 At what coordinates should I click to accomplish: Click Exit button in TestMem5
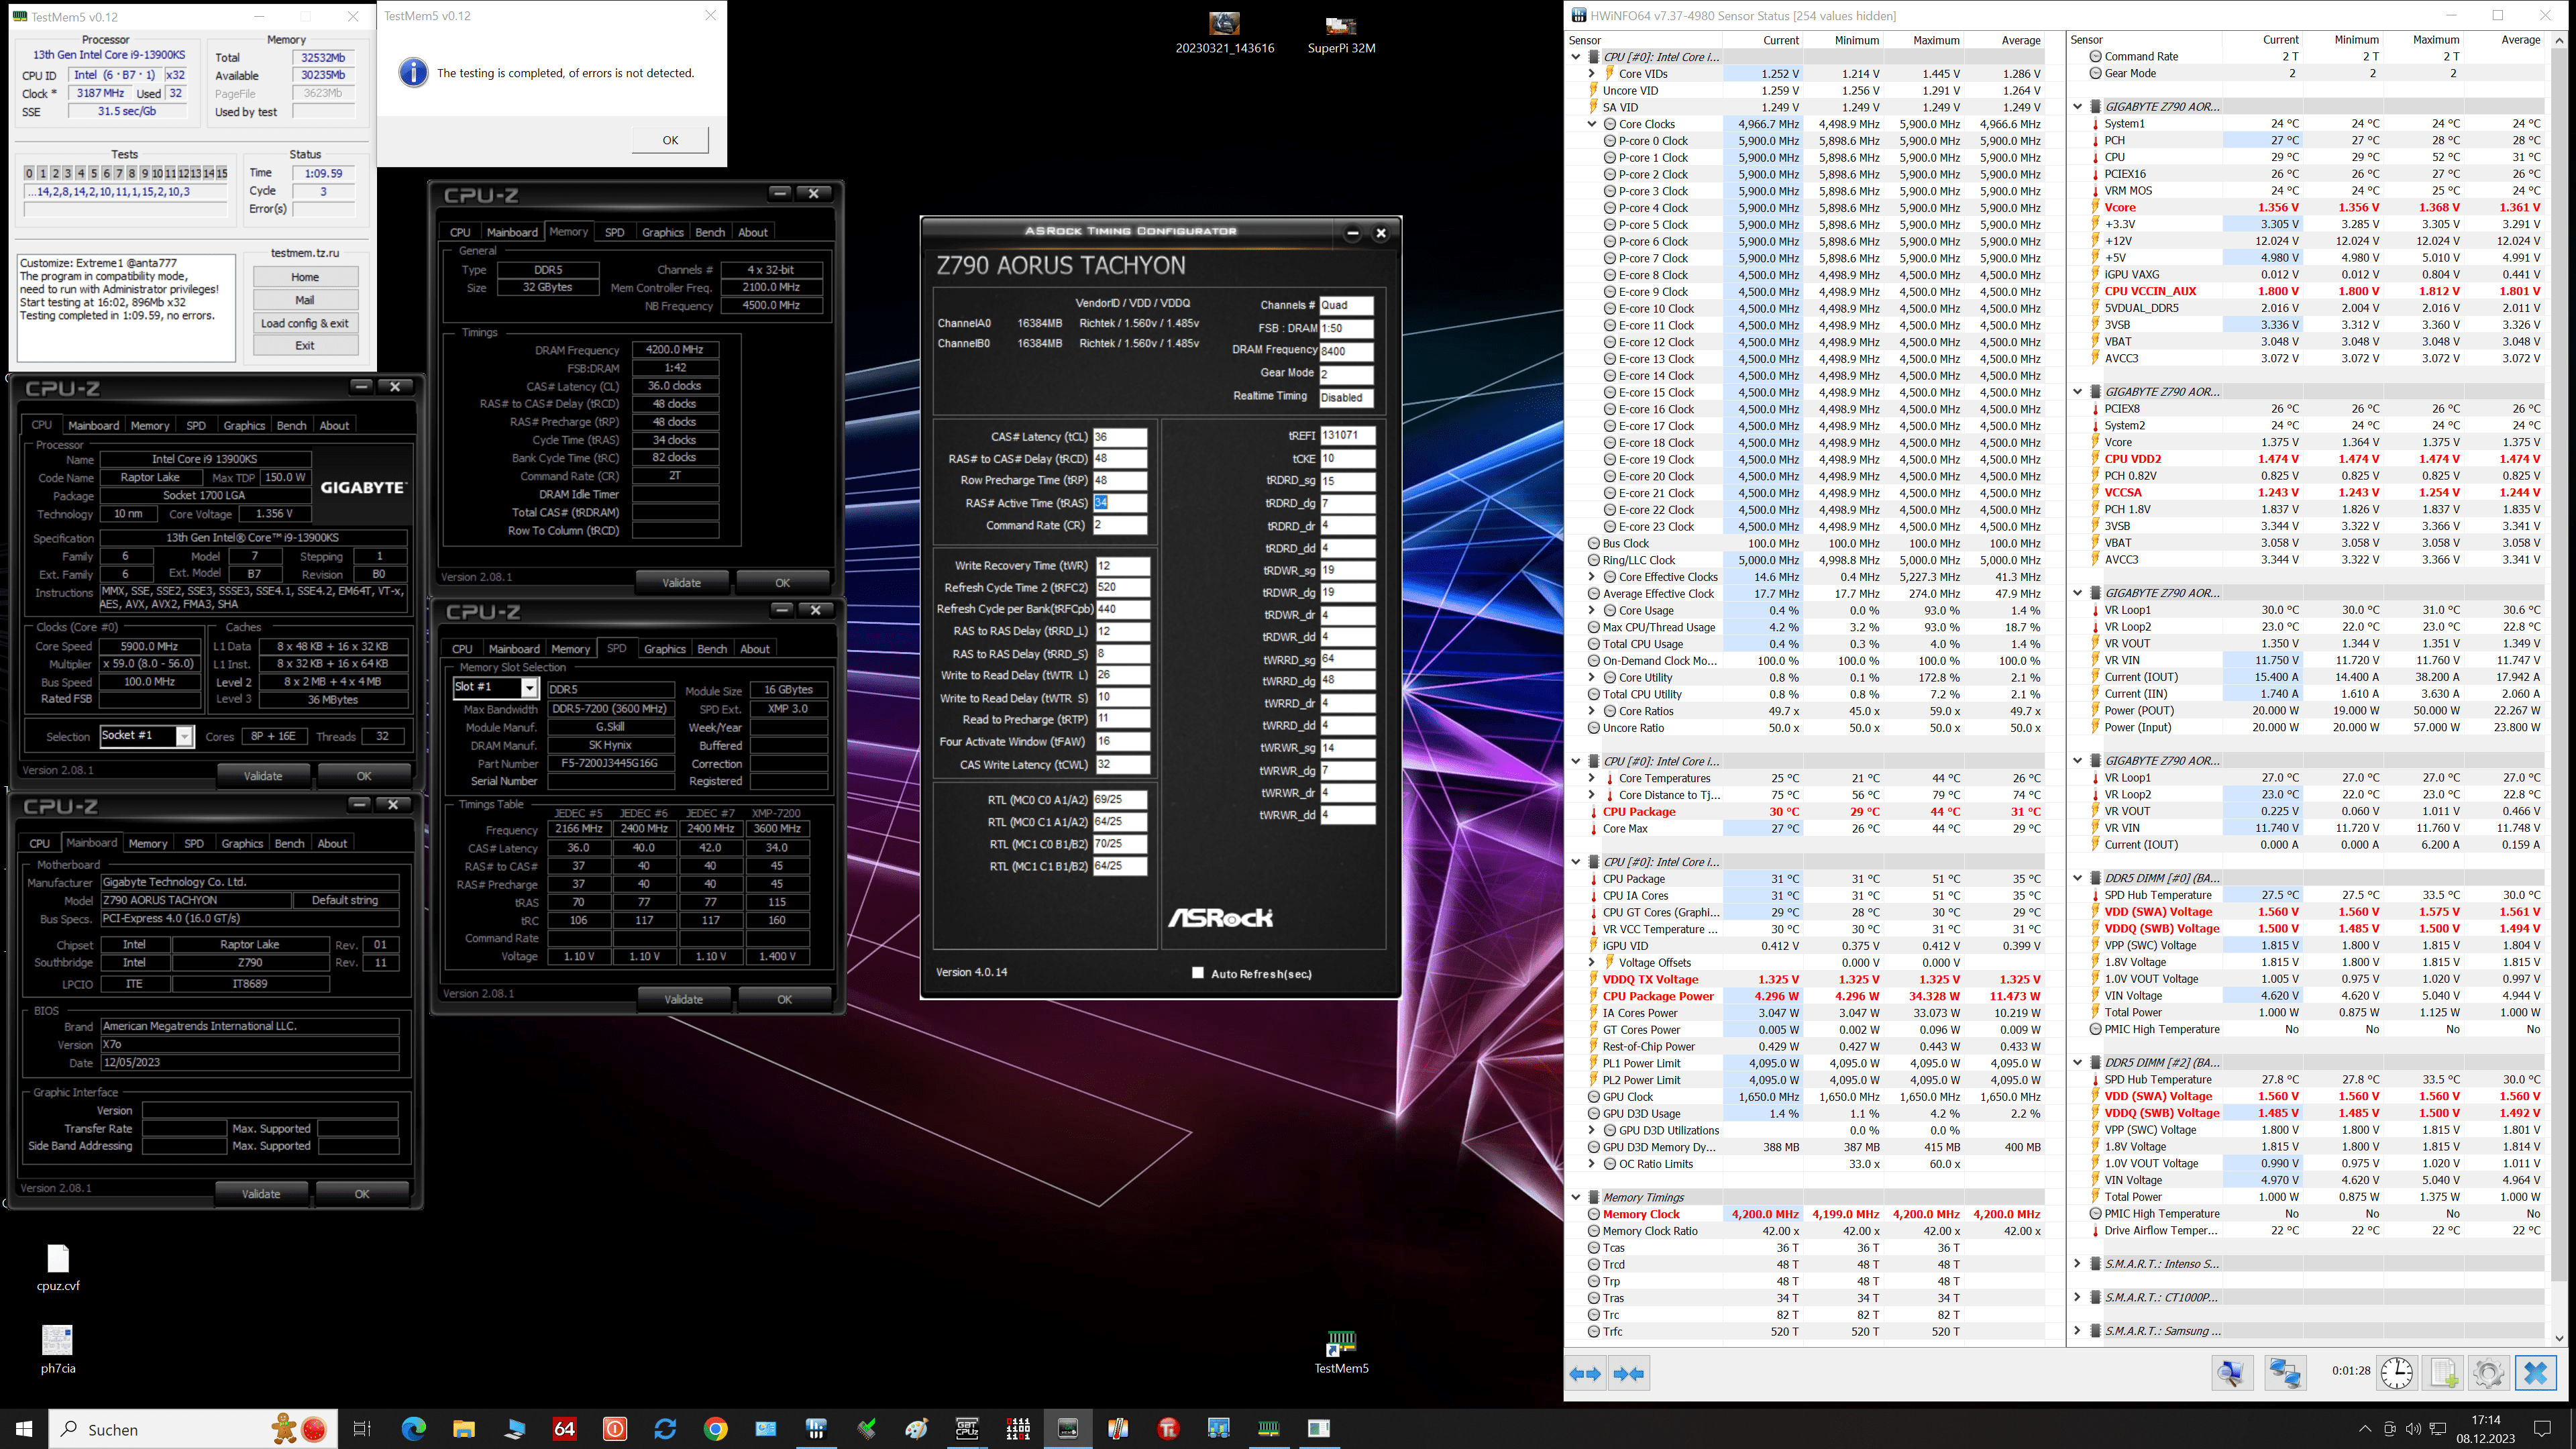coord(305,346)
